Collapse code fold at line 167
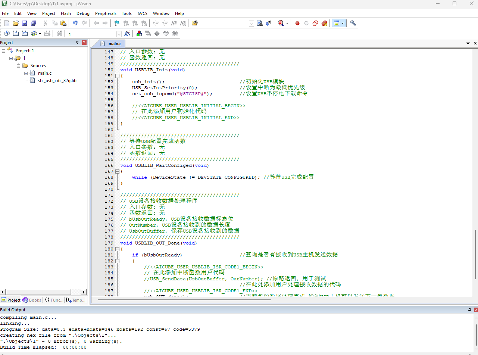Viewport: 478px width, 355px height. pyautogui.click(x=117, y=171)
